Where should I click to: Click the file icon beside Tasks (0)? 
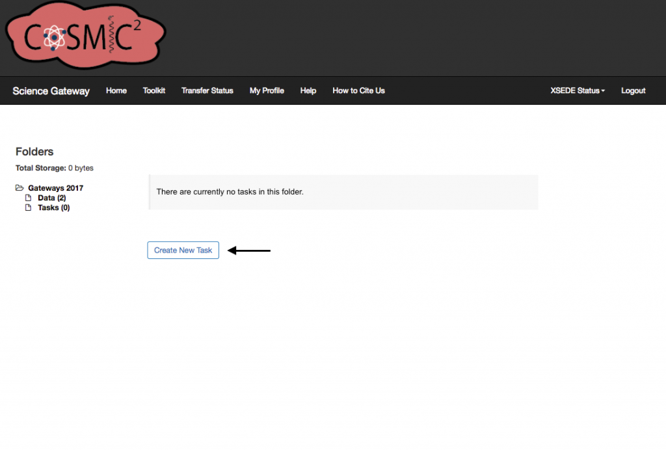tap(28, 208)
